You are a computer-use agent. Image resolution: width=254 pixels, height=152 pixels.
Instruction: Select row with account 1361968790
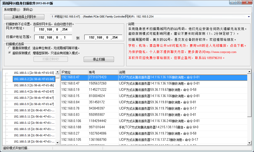(x=154, y=140)
